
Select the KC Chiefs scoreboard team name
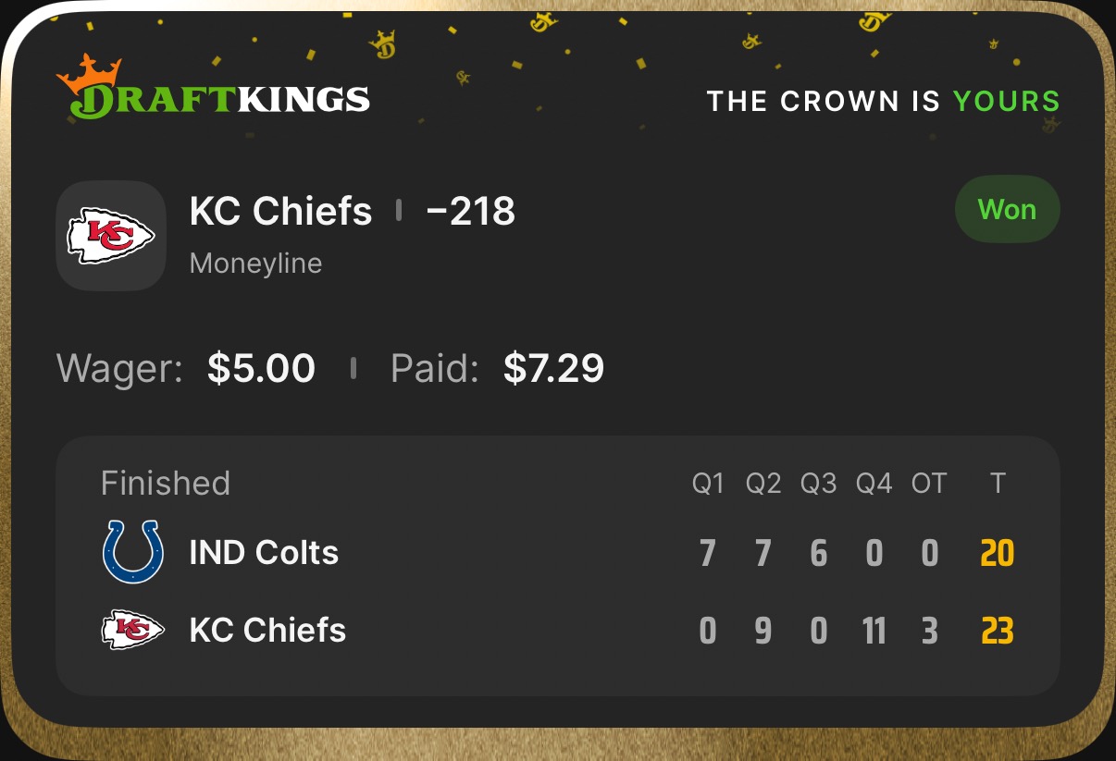click(267, 631)
